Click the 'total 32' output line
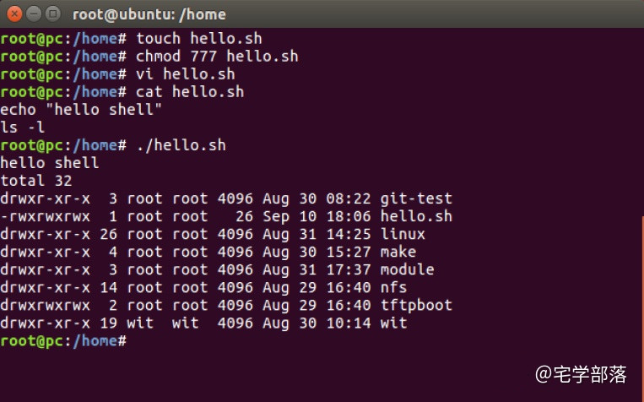The image size is (644, 402). [x=36, y=181]
